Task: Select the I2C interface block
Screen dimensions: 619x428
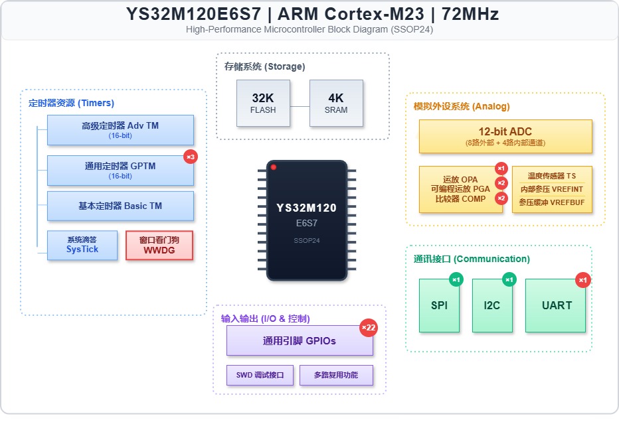Action: click(492, 306)
